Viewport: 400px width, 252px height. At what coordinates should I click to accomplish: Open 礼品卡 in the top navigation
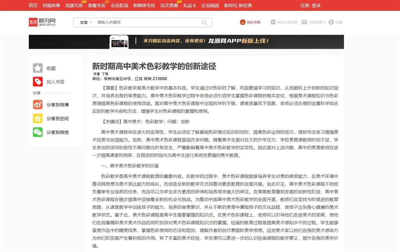[189, 5]
